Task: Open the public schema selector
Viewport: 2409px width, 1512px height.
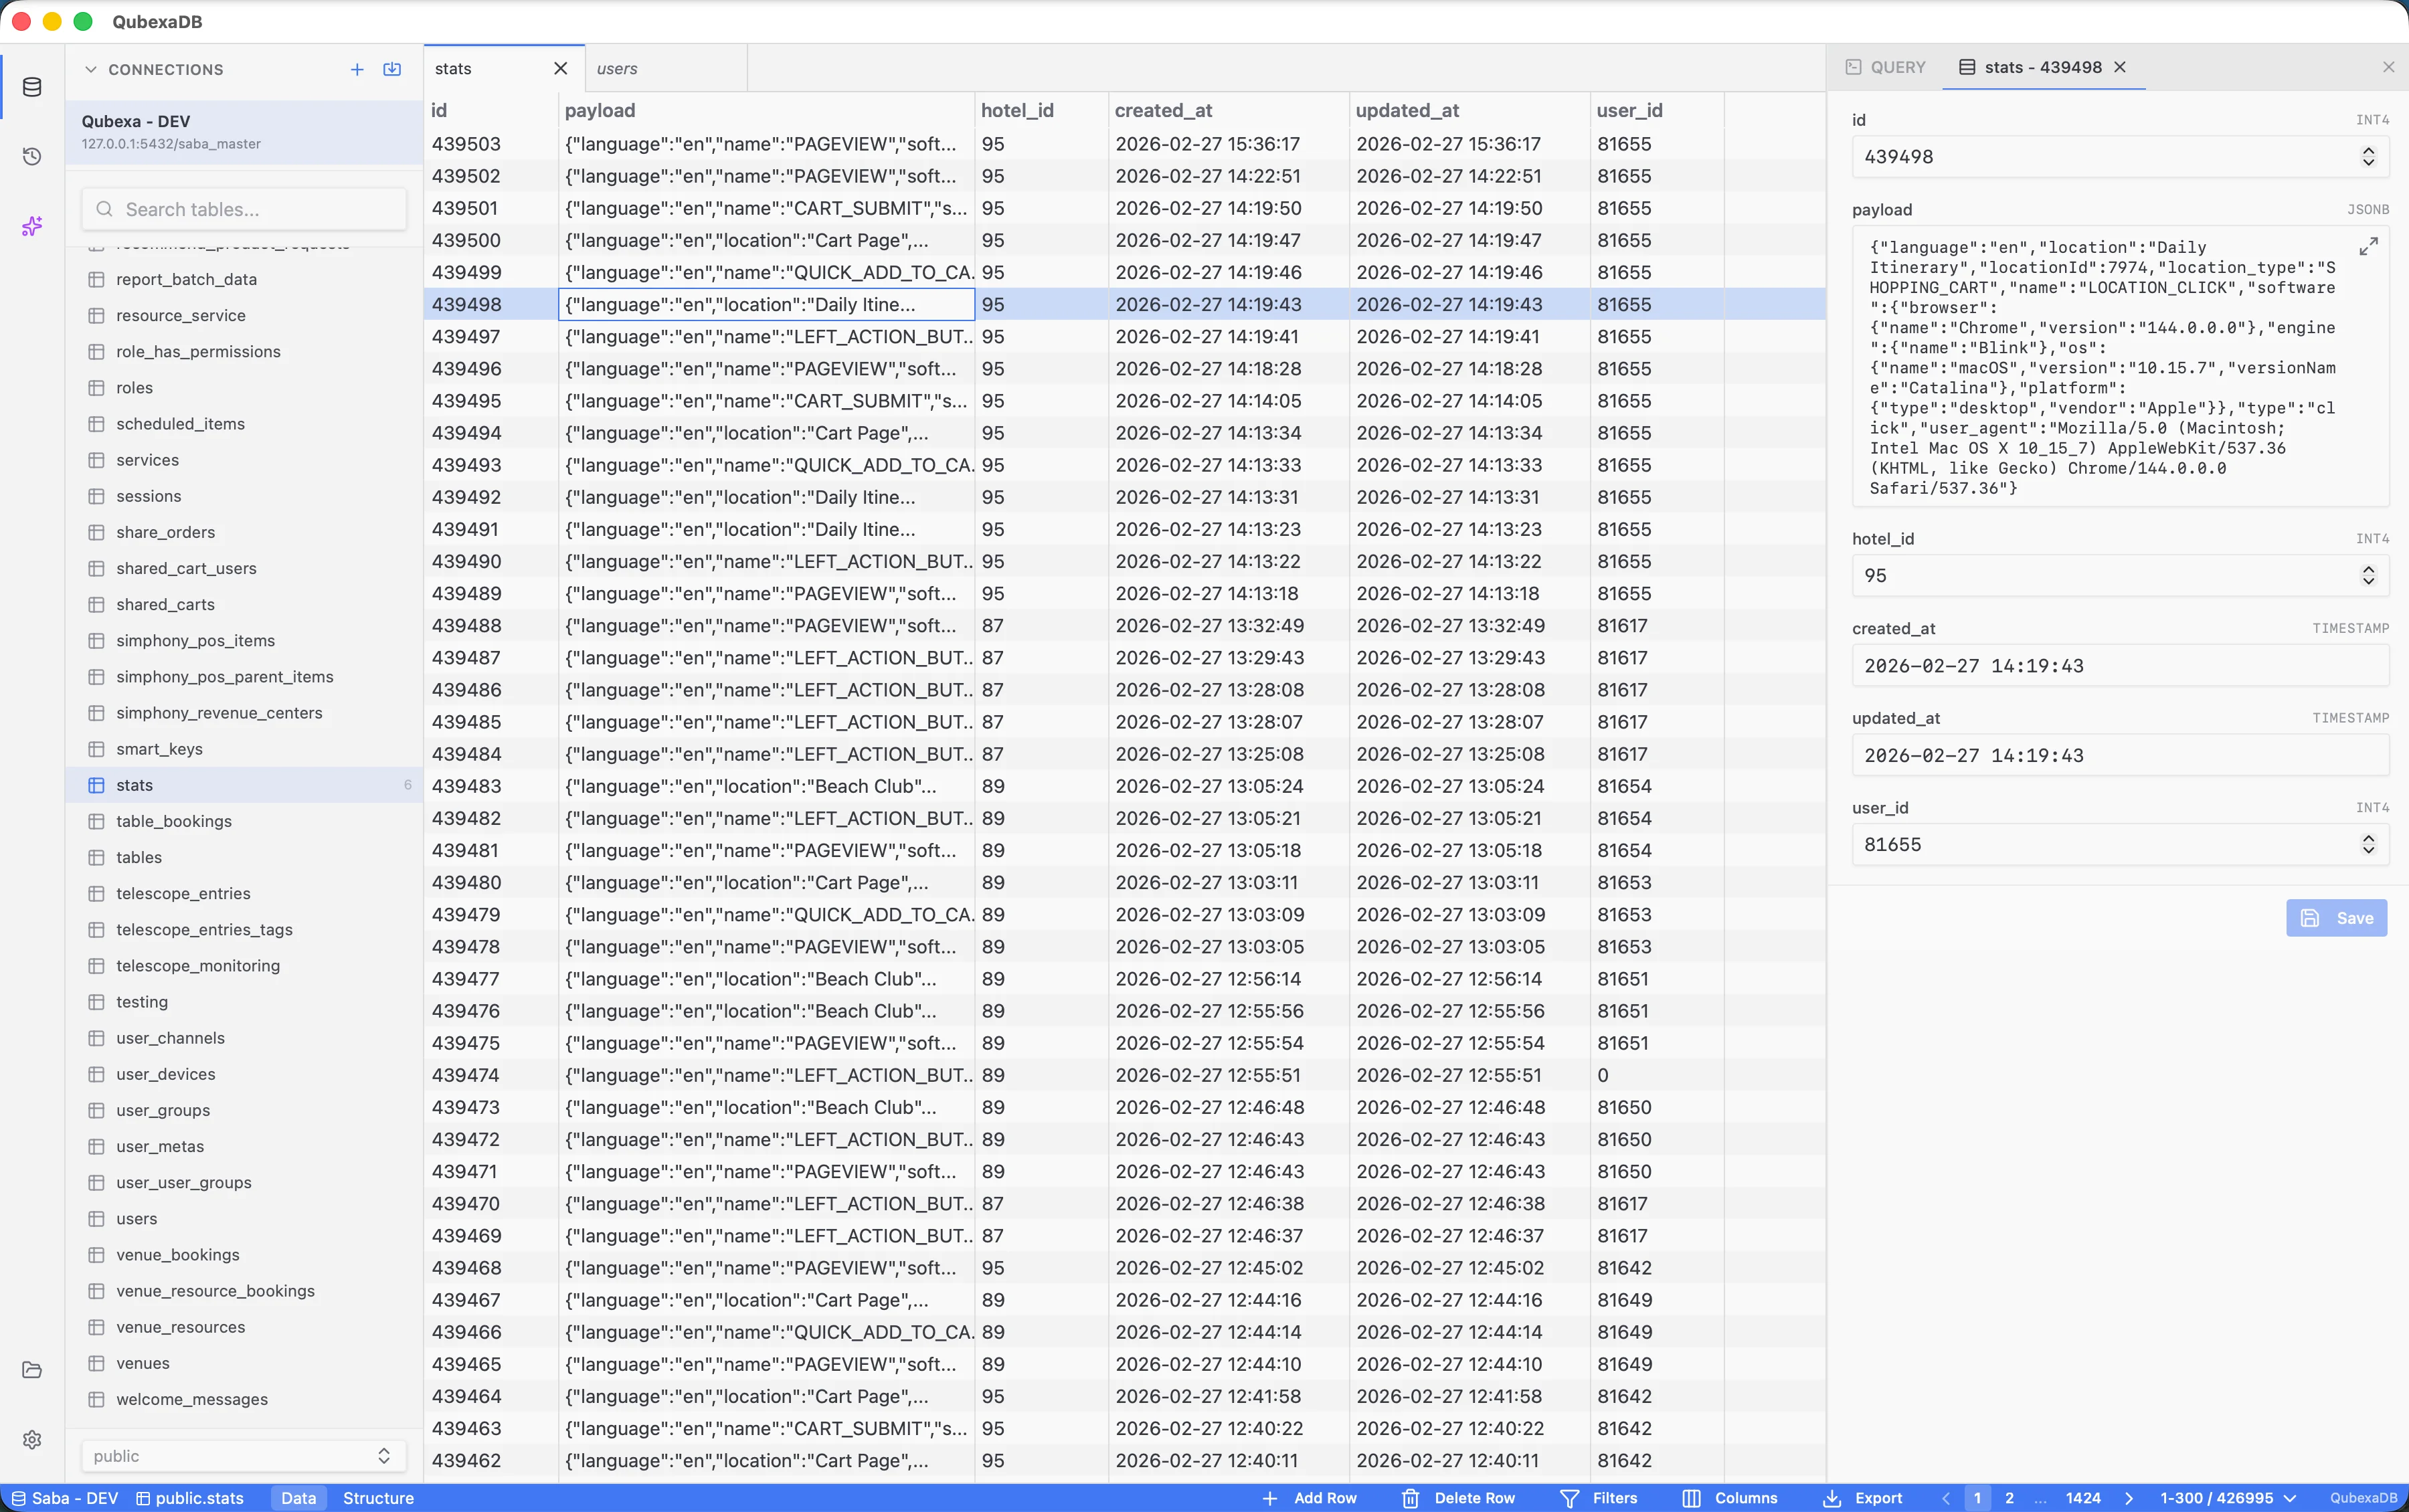Action: (242, 1455)
